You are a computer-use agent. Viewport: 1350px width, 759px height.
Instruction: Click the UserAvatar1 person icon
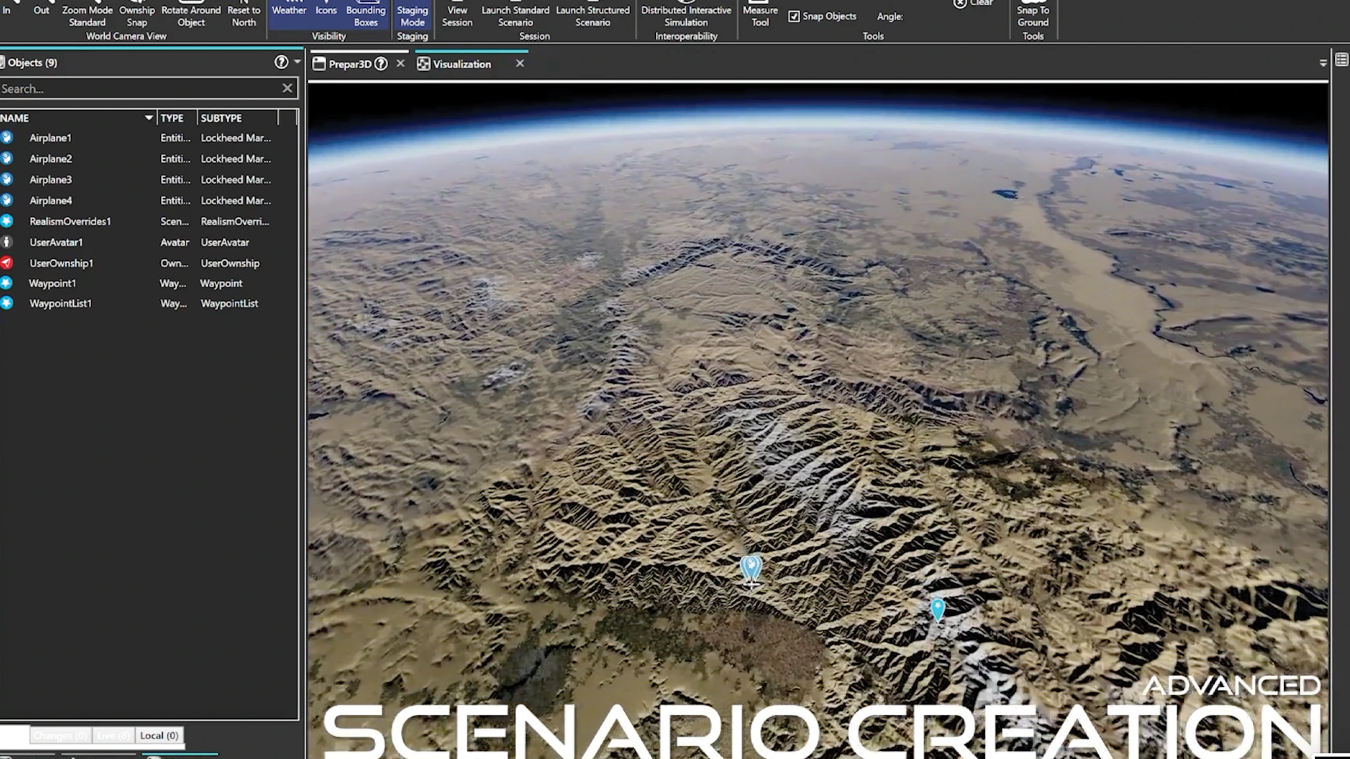coord(7,242)
